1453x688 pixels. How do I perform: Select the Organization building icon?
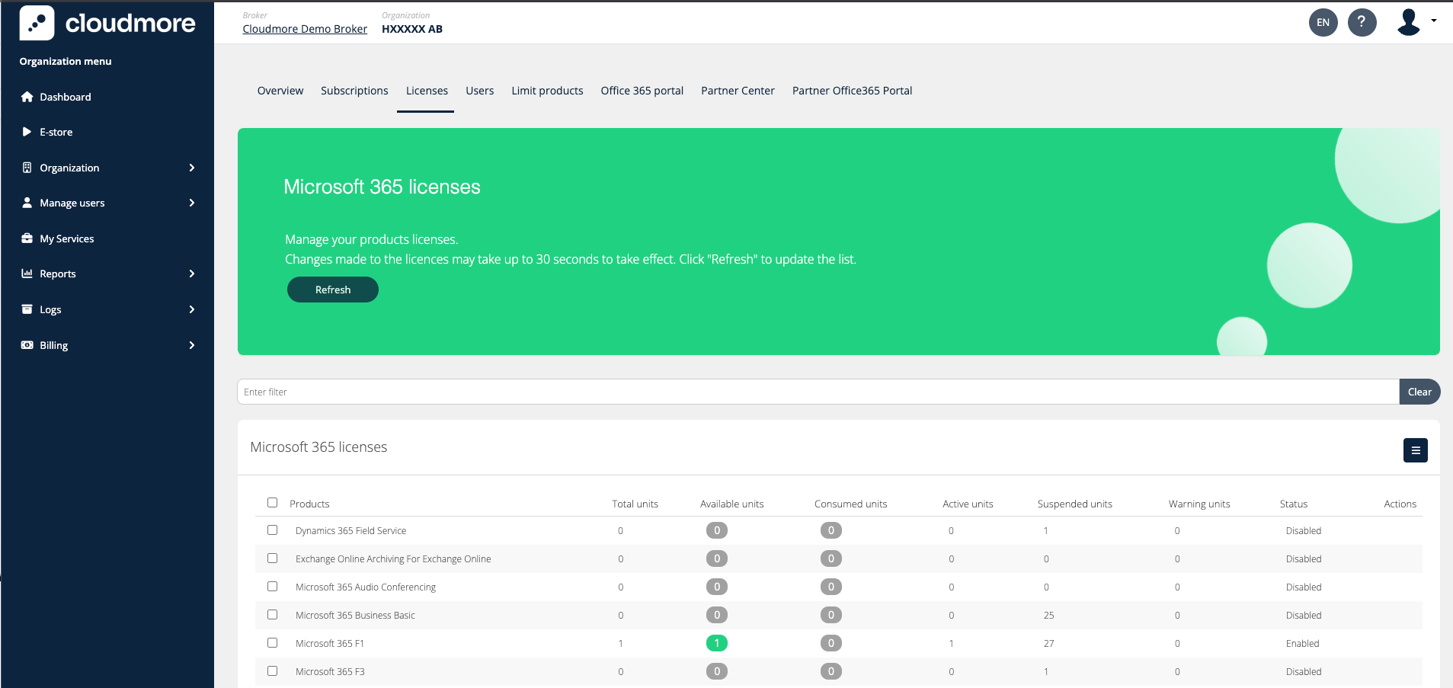[x=27, y=168]
